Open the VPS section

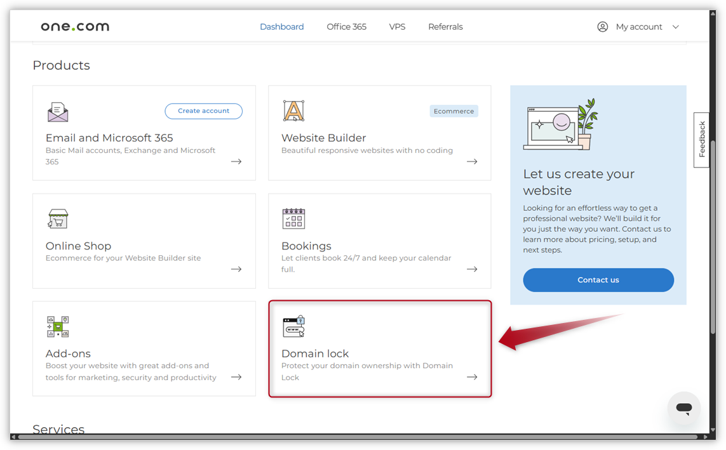(x=397, y=27)
